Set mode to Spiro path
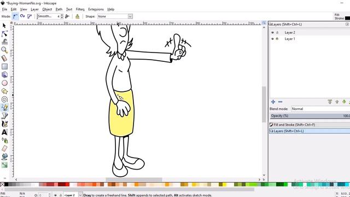350x197 pixels. (22, 16)
